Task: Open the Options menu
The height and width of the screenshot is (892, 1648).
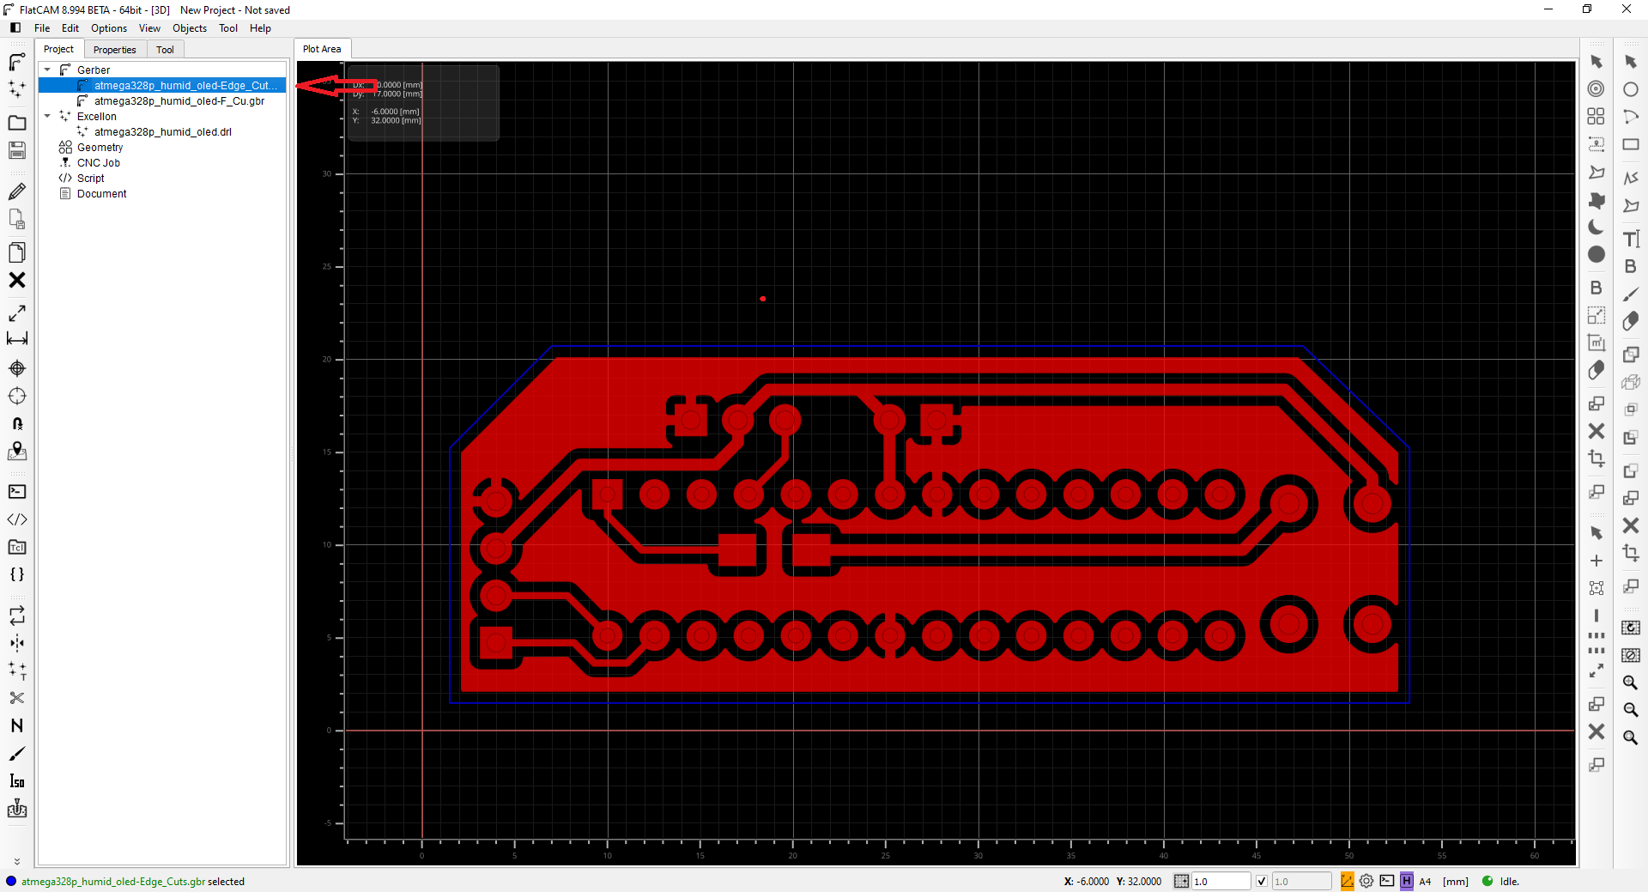Action: 109,28
